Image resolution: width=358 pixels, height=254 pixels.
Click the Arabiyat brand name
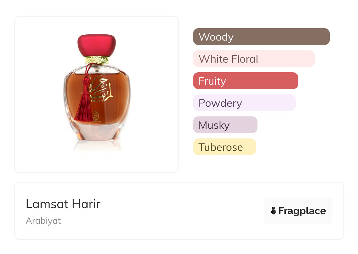pos(43,221)
